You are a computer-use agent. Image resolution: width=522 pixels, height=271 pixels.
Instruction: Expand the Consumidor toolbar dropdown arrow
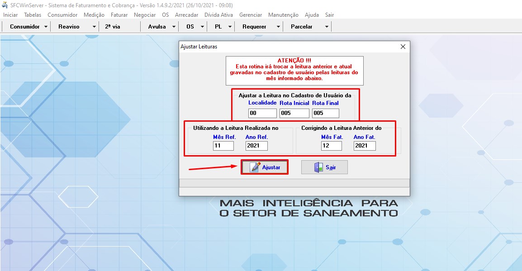point(46,27)
